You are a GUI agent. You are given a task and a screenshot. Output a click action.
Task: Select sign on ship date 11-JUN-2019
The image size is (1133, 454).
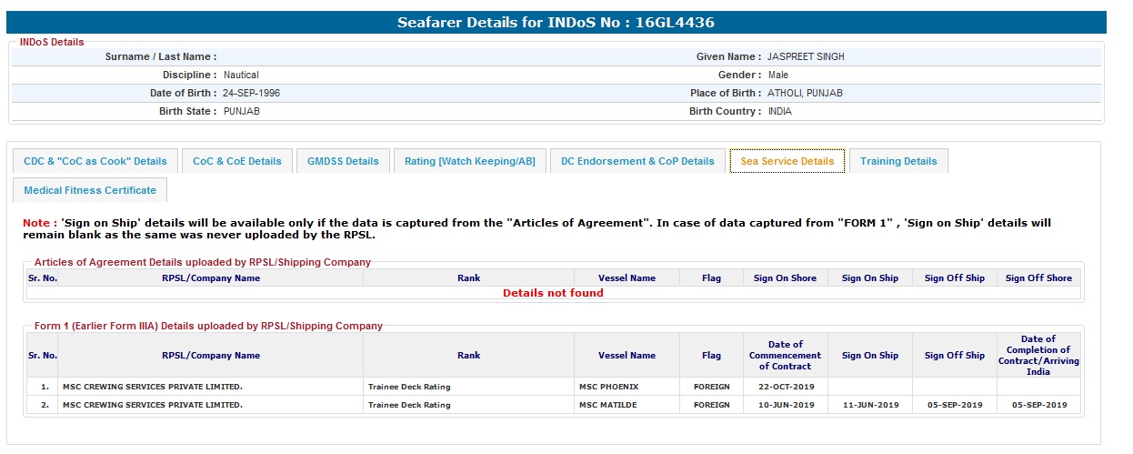click(x=870, y=405)
